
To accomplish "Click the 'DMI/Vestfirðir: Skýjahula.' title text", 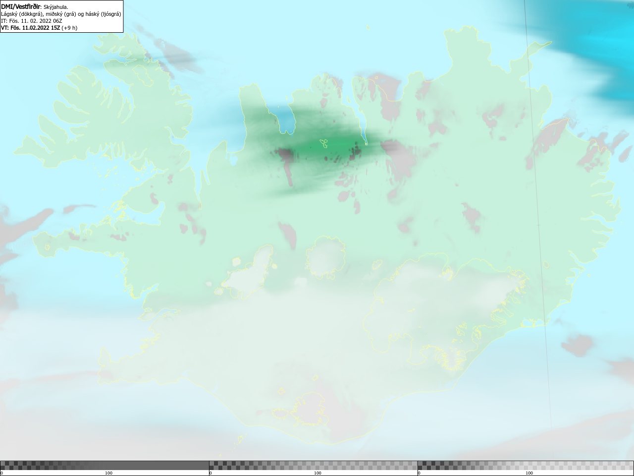I will [x=35, y=7].
